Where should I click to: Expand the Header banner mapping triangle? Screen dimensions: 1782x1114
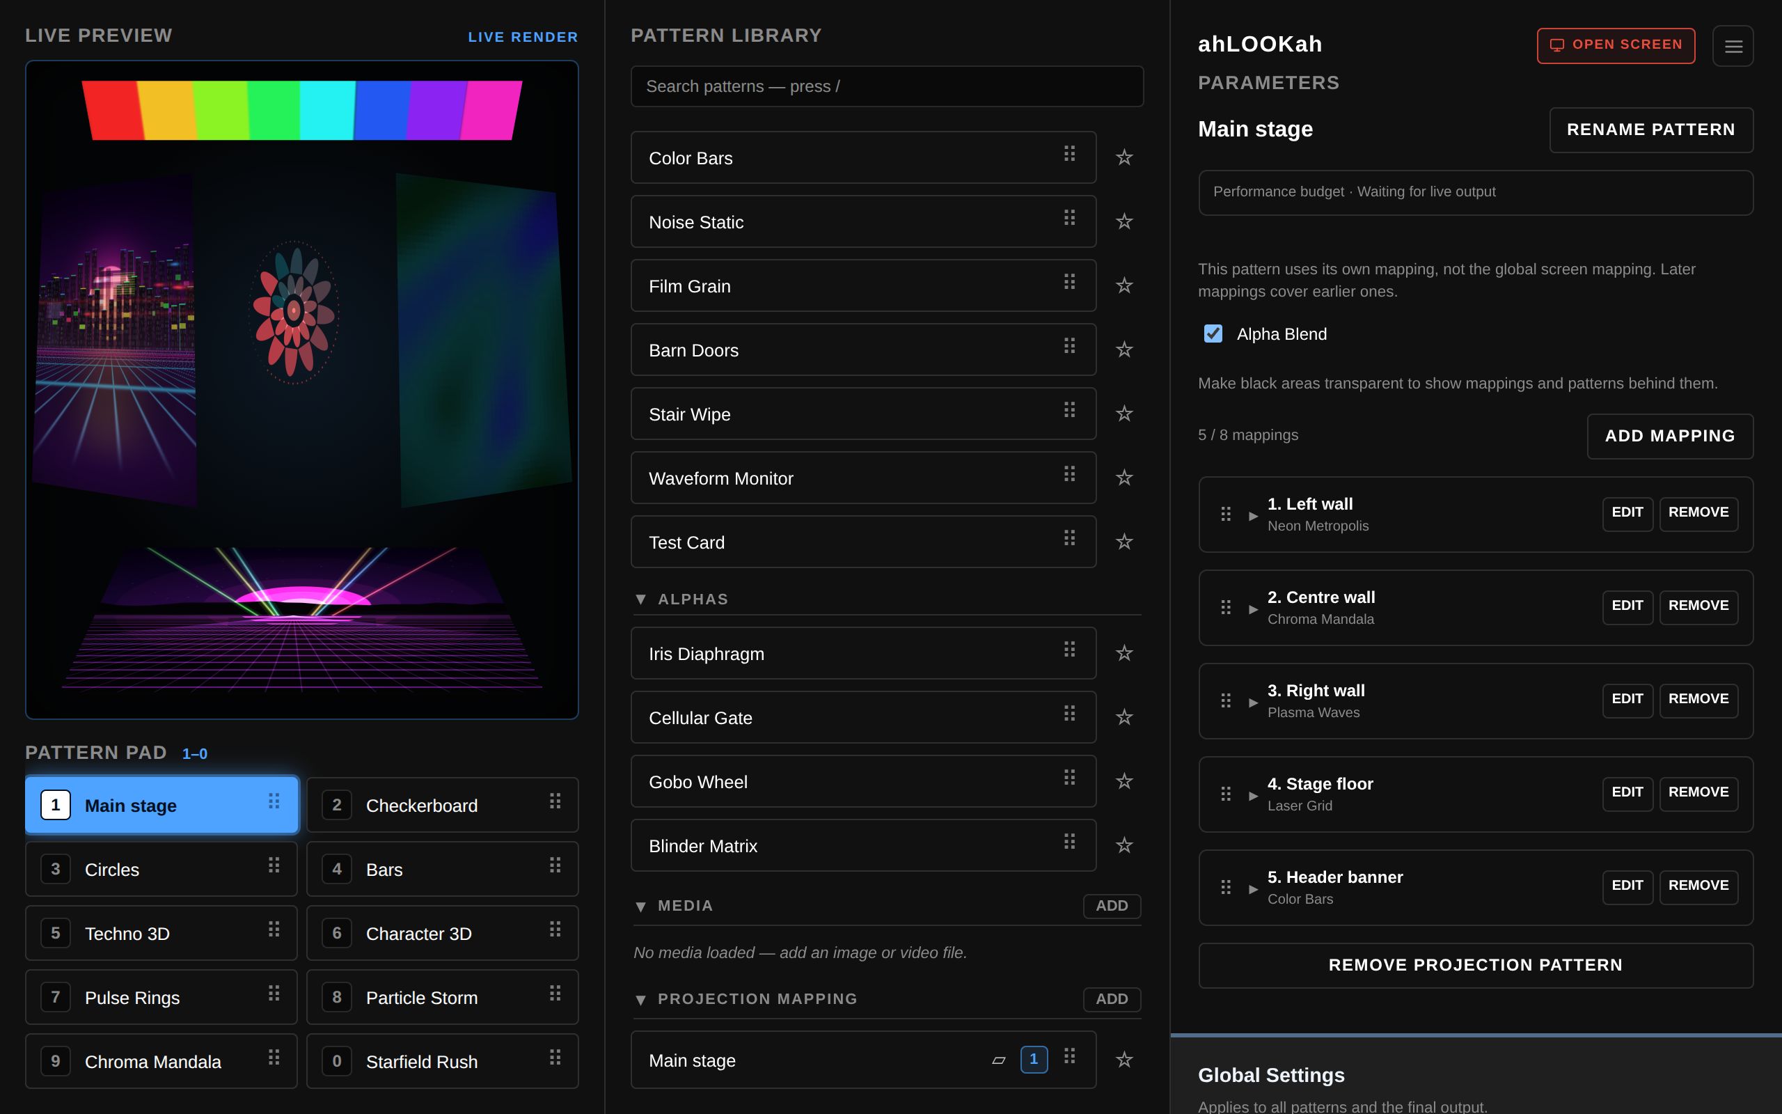[x=1253, y=889]
